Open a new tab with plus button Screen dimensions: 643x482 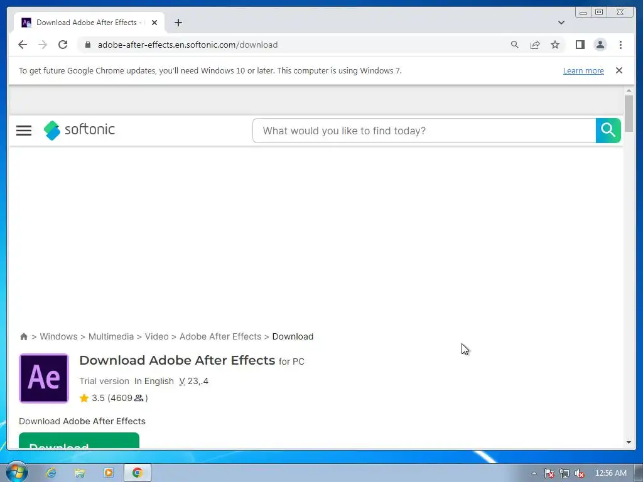178,23
